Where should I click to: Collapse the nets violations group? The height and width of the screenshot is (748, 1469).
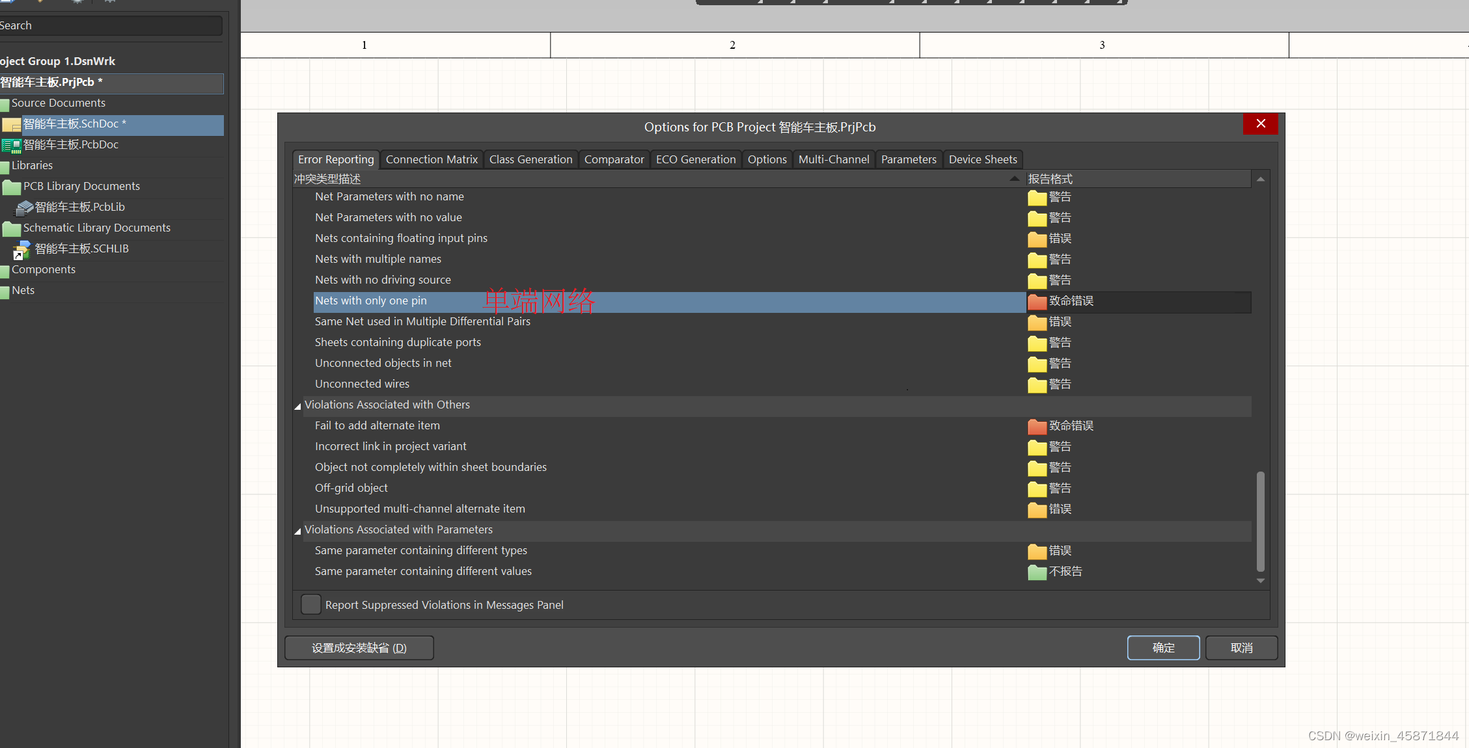click(x=299, y=403)
